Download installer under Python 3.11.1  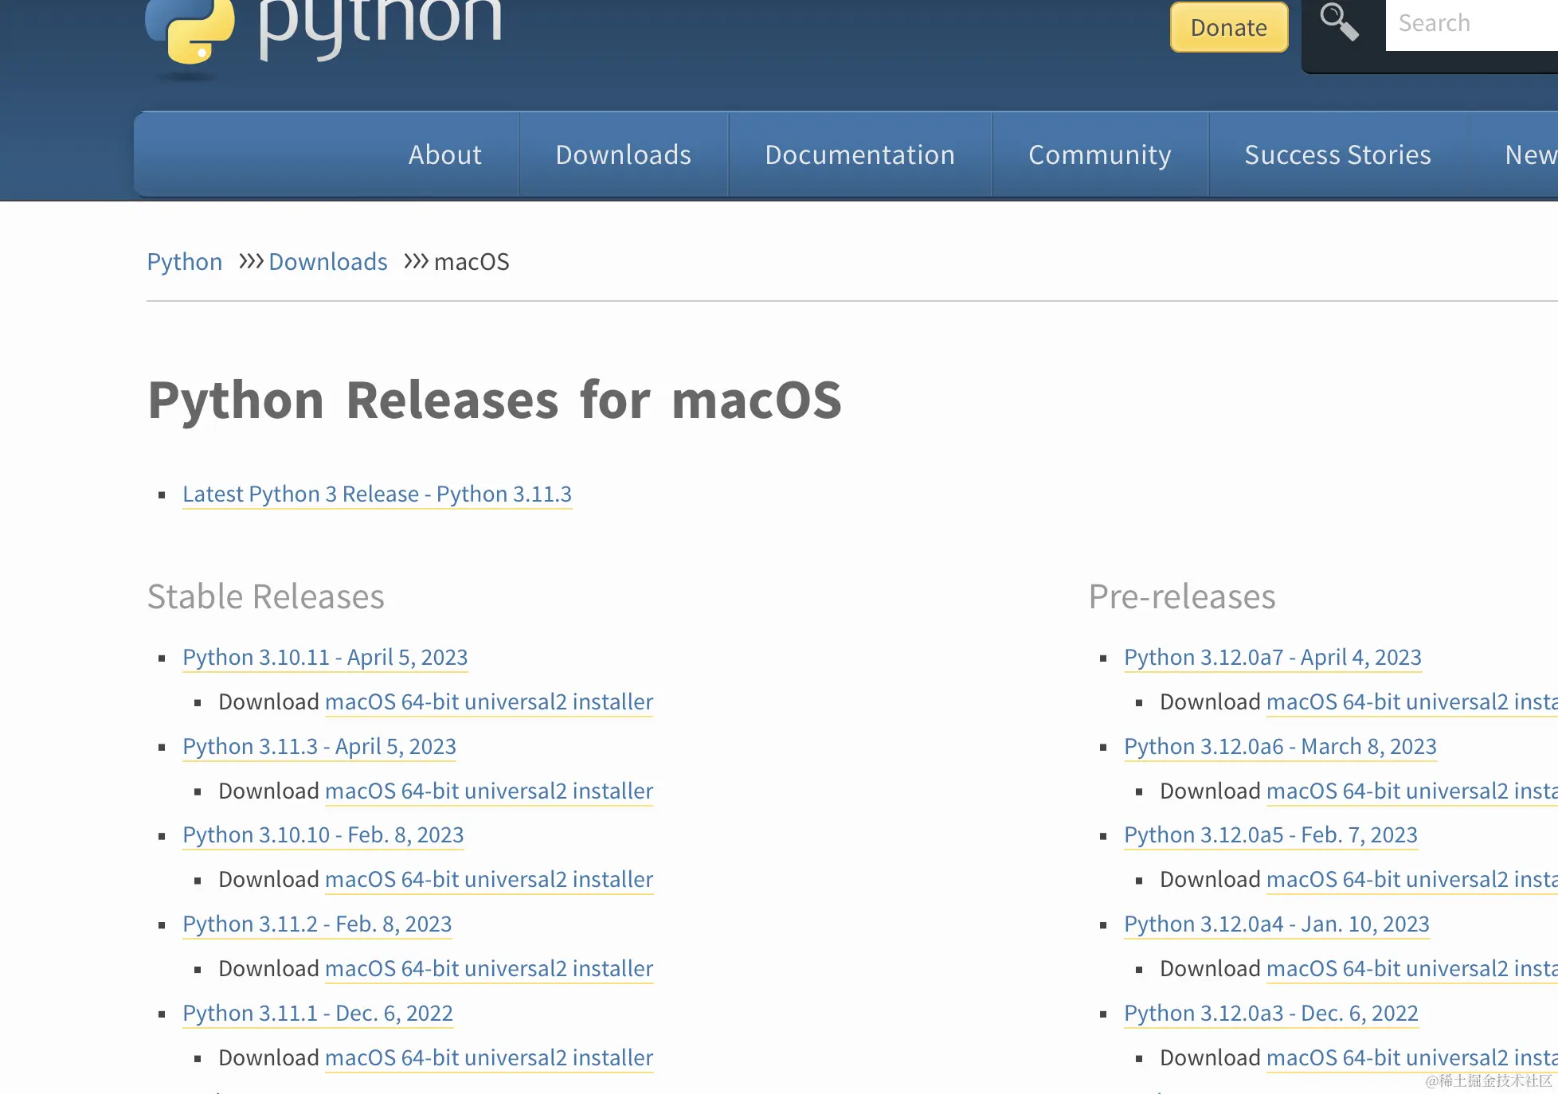[x=489, y=1057]
